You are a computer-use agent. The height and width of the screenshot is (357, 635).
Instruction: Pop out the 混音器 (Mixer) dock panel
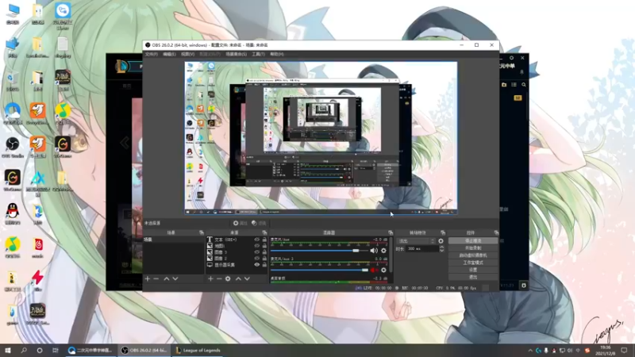(391, 232)
